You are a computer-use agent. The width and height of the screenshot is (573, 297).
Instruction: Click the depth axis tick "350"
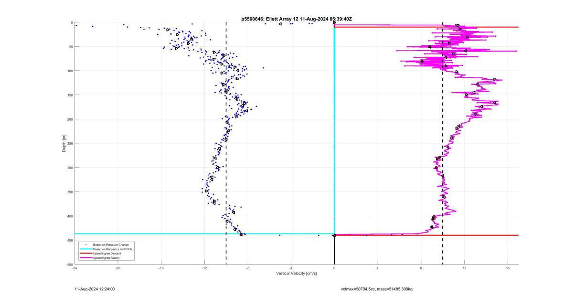[x=70, y=192]
